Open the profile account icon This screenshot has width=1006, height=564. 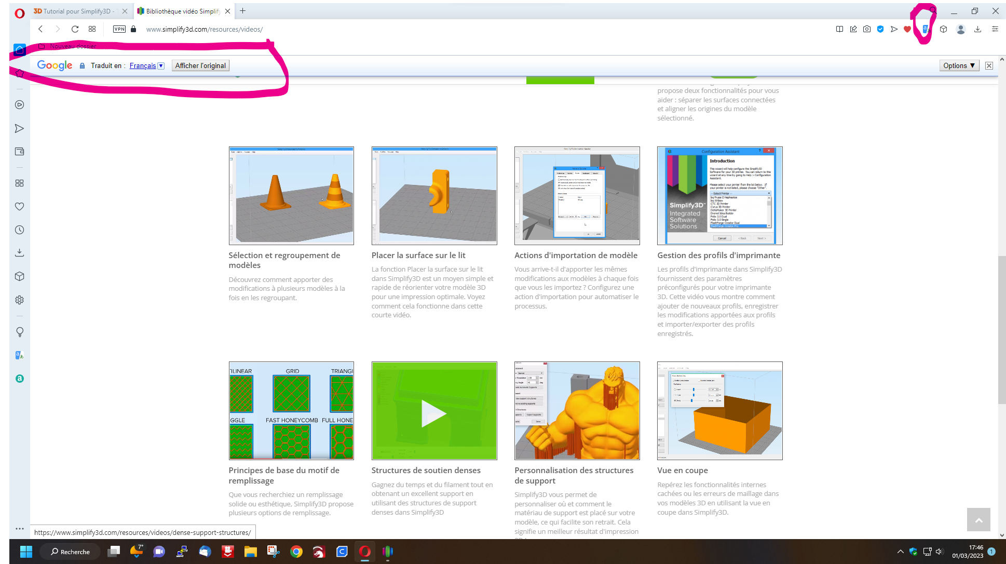[961, 30]
